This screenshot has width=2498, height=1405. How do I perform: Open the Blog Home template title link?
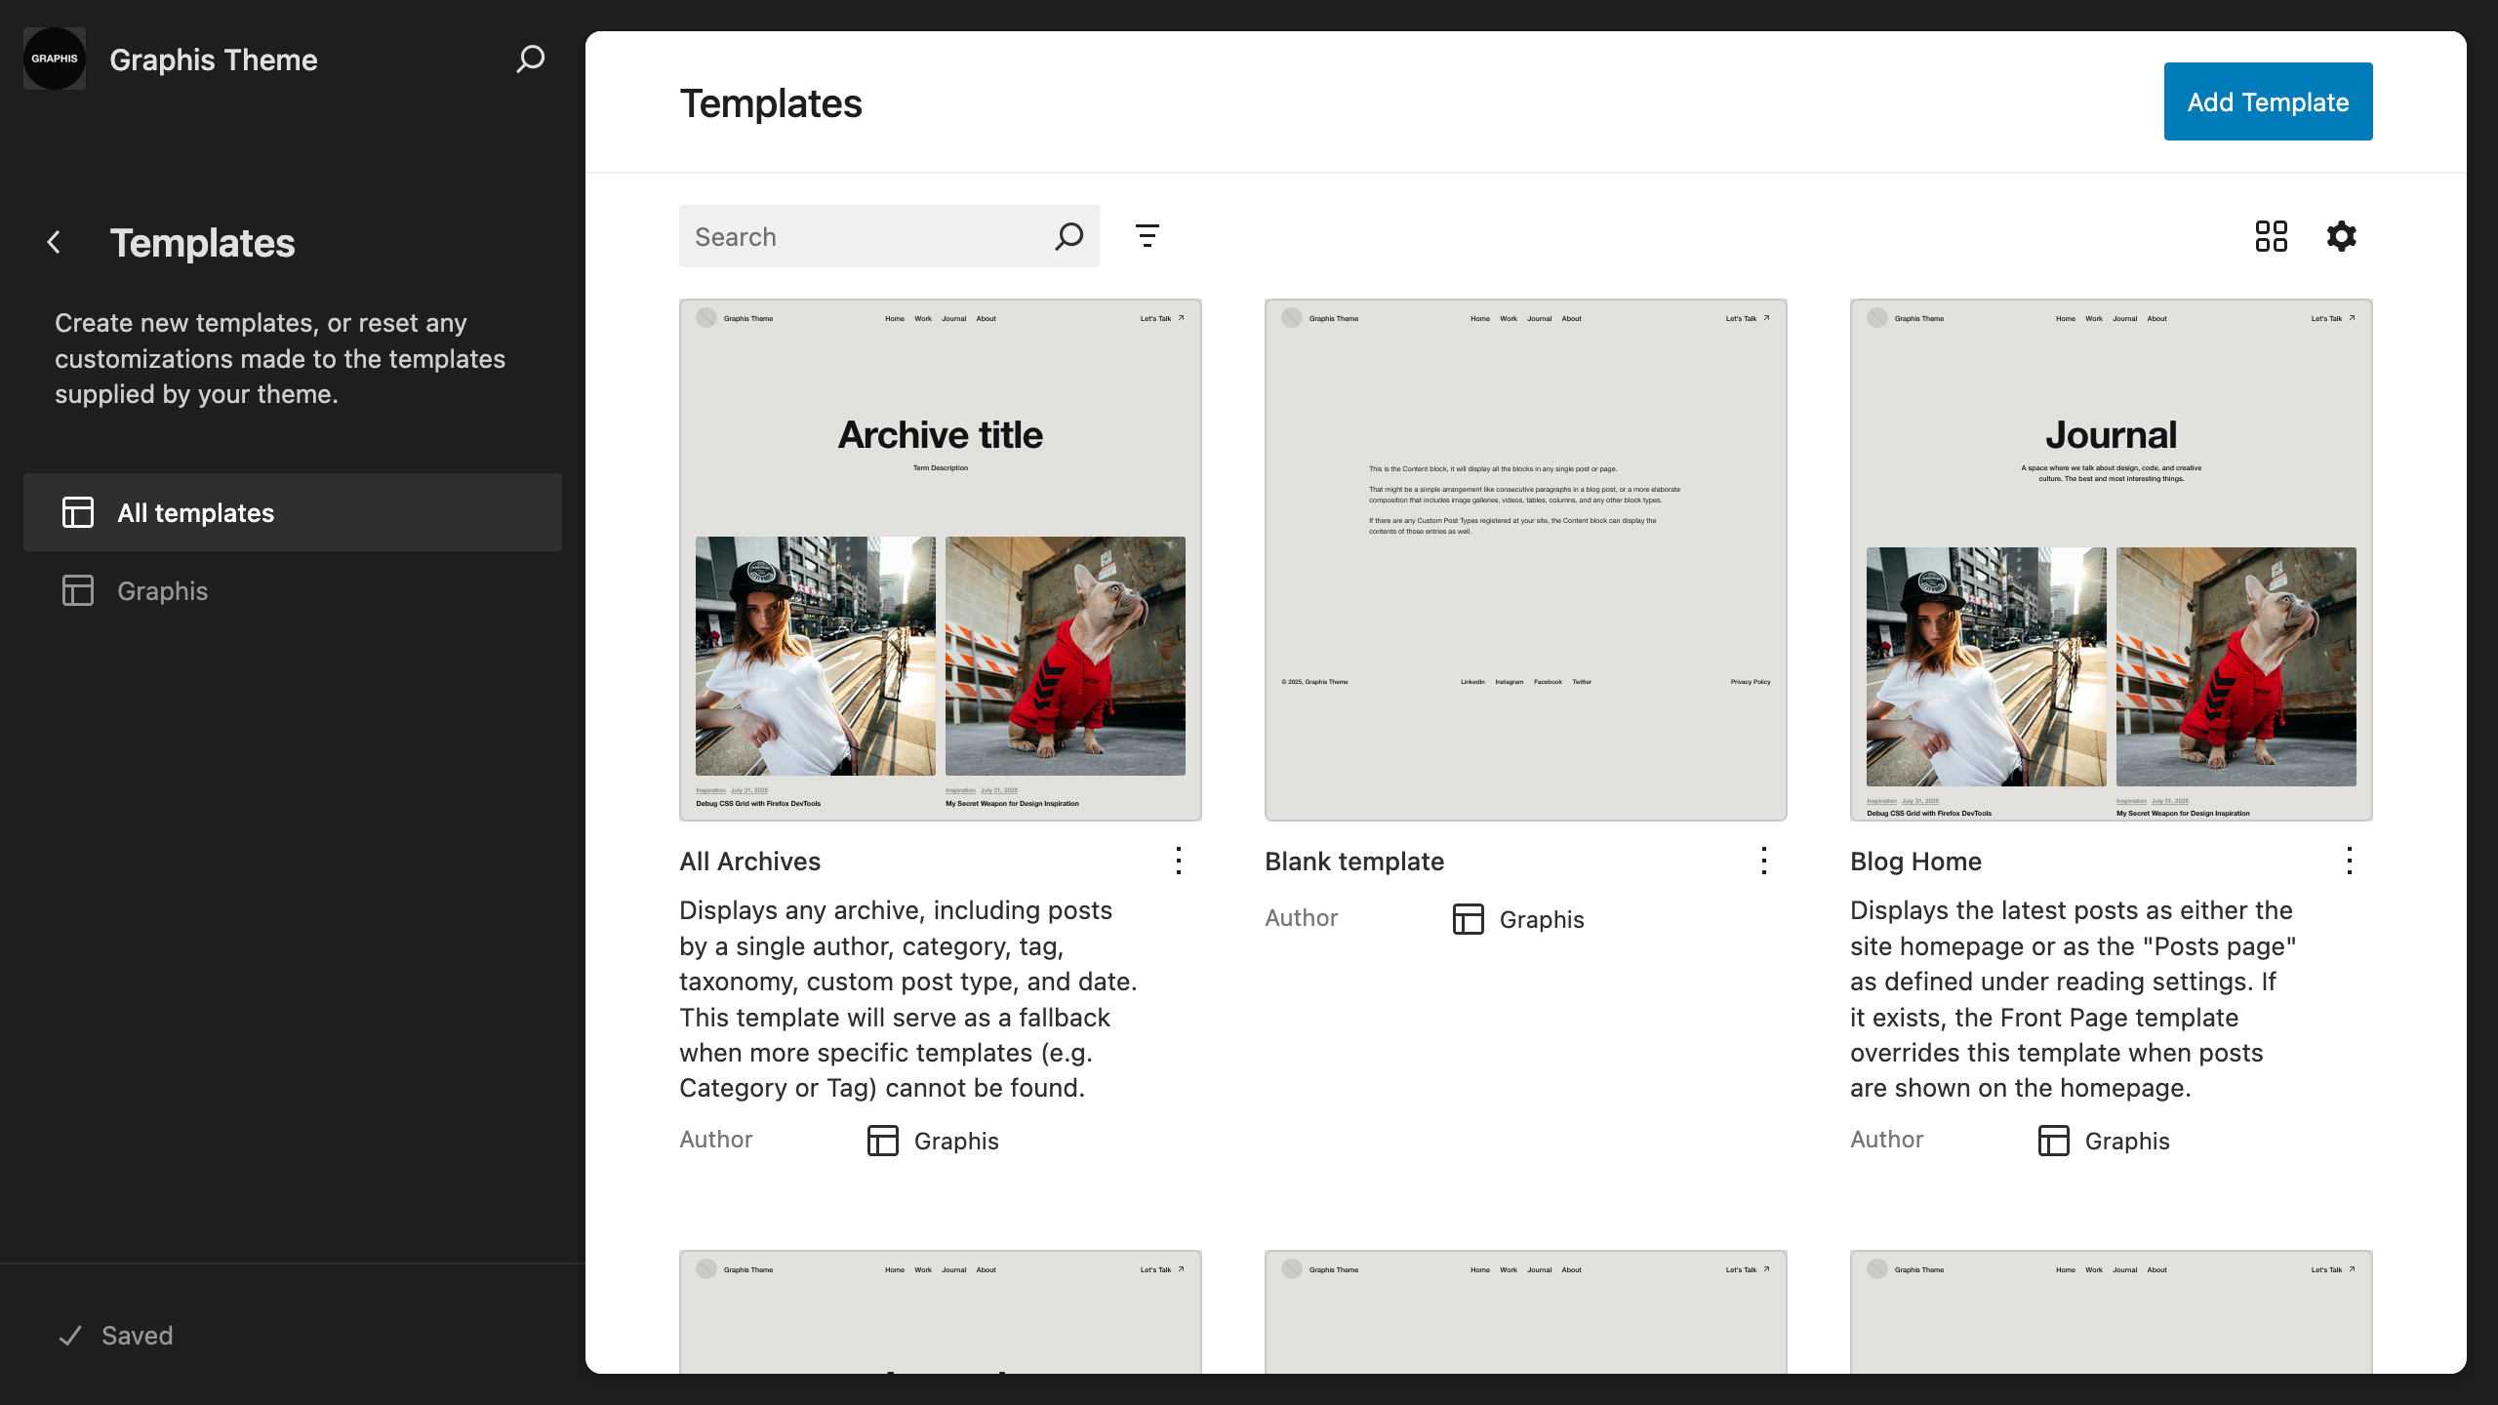[x=1914, y=862]
